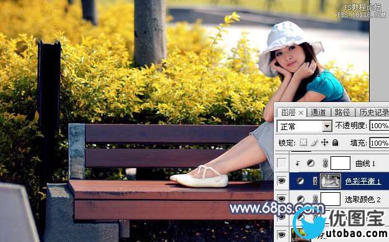Click mask link icon of 色彩平衡 1 layer
The image size is (389, 242).
click(315, 181)
